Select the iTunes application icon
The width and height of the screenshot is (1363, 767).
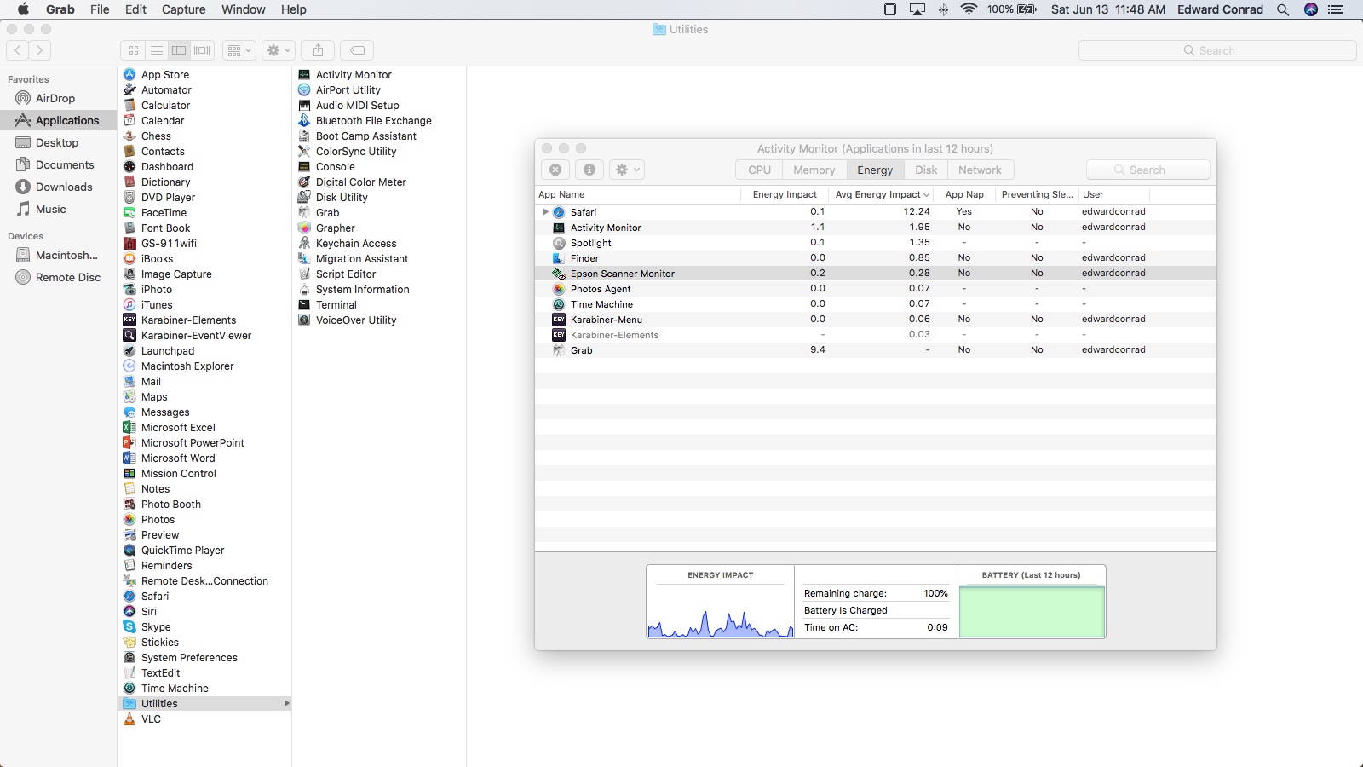pos(129,304)
